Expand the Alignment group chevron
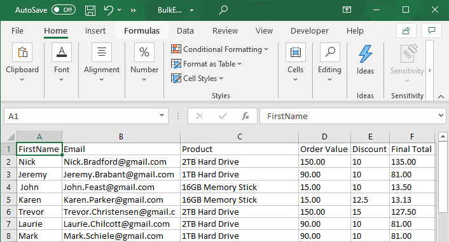The image size is (449, 242). [101, 80]
